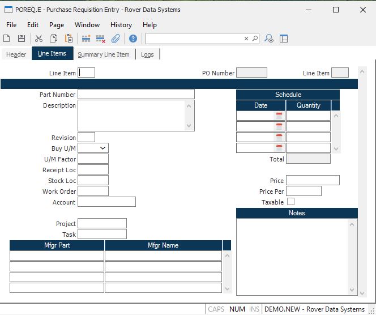Click the Insert row toolbar icon
Screen dimensions: 376x315
coord(86,39)
